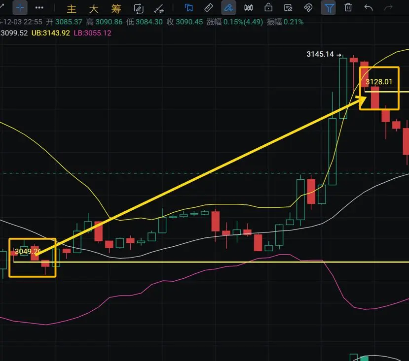Select the 主 indicator button

point(72,9)
